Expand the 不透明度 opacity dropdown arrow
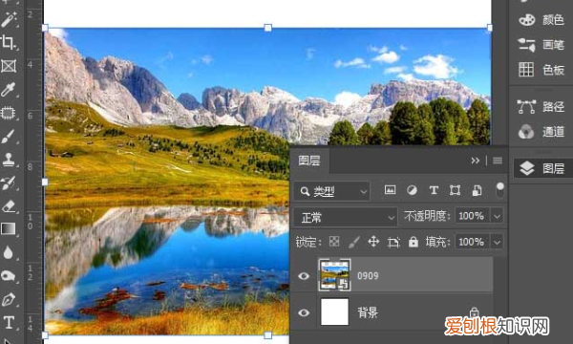 tap(497, 216)
